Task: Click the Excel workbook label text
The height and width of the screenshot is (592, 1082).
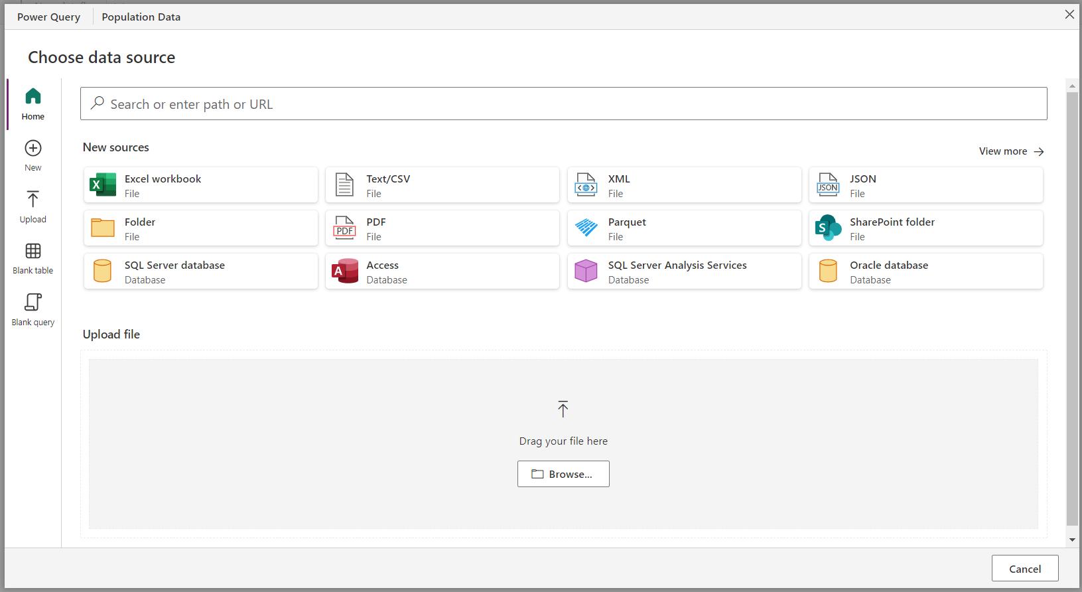Action: 163,179
